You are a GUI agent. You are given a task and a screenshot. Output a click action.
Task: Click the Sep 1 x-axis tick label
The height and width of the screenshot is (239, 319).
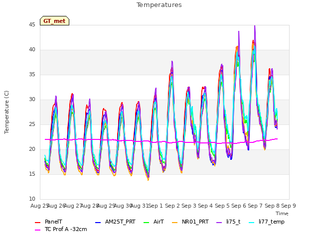click(156, 206)
